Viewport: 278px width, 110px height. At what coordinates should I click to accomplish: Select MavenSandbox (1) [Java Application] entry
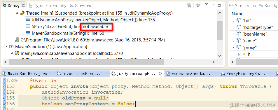tap(51, 47)
